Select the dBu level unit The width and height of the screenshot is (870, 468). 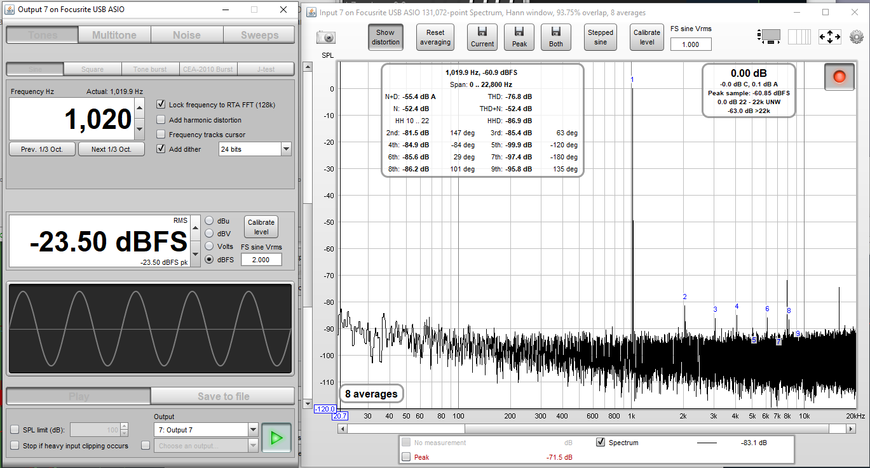coord(209,221)
